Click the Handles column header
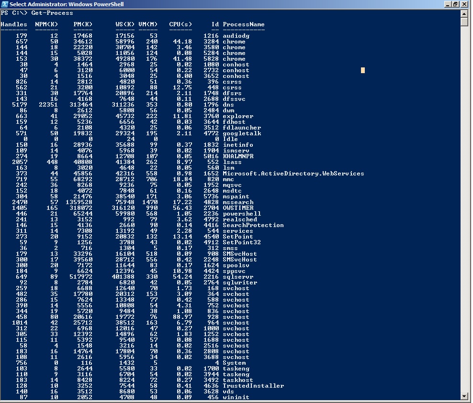 tap(14, 24)
